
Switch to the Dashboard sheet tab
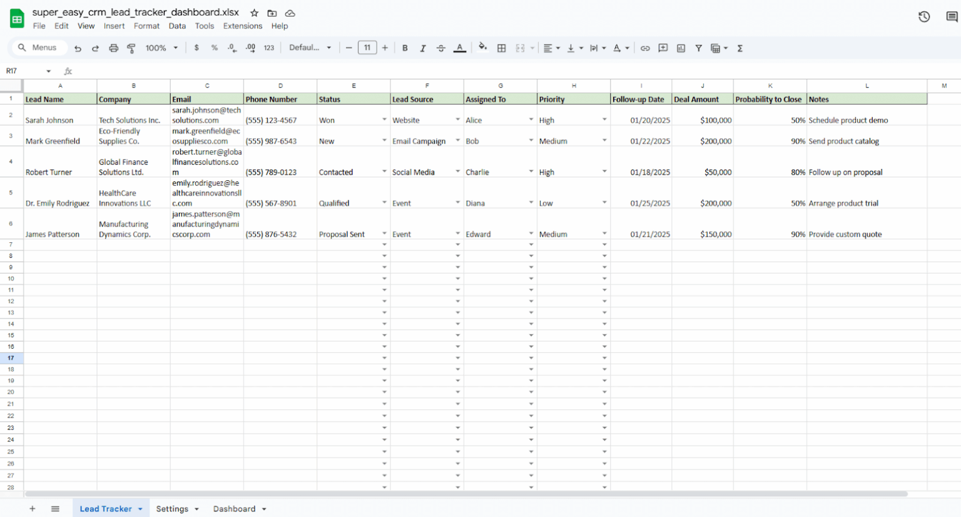[x=234, y=508]
